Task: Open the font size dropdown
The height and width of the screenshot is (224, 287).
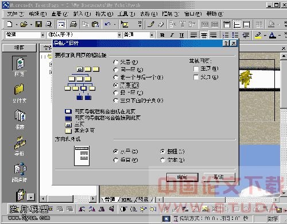Action: 152,35
